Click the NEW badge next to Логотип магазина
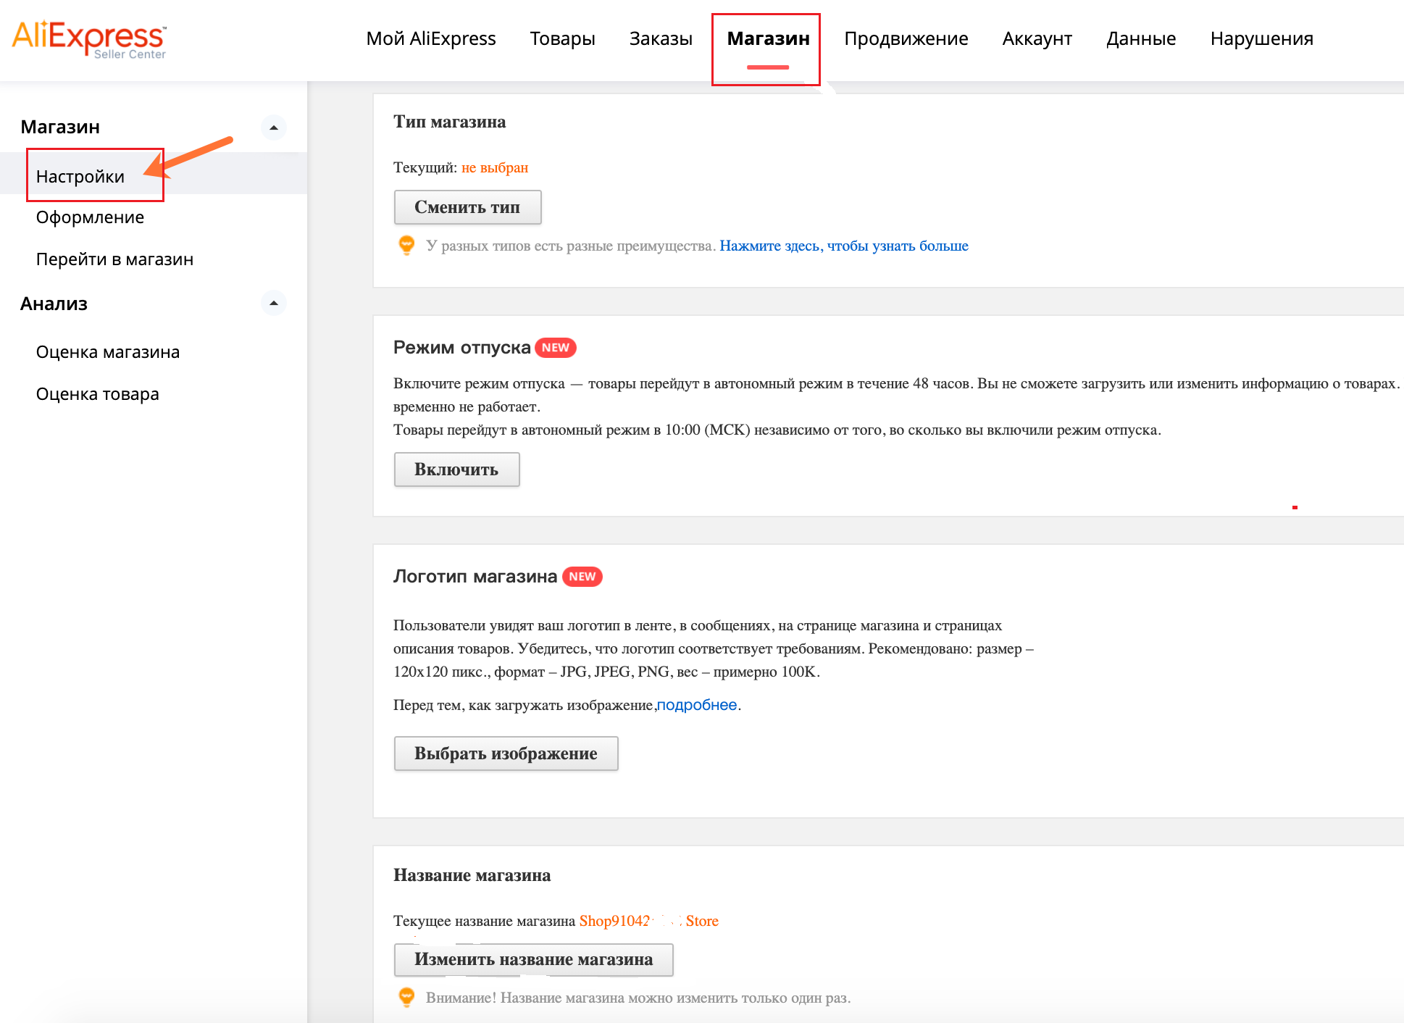 pos(582,577)
